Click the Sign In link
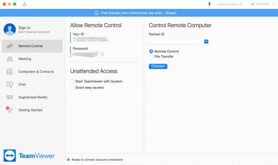The height and width of the screenshot is (165, 278). 24,27
